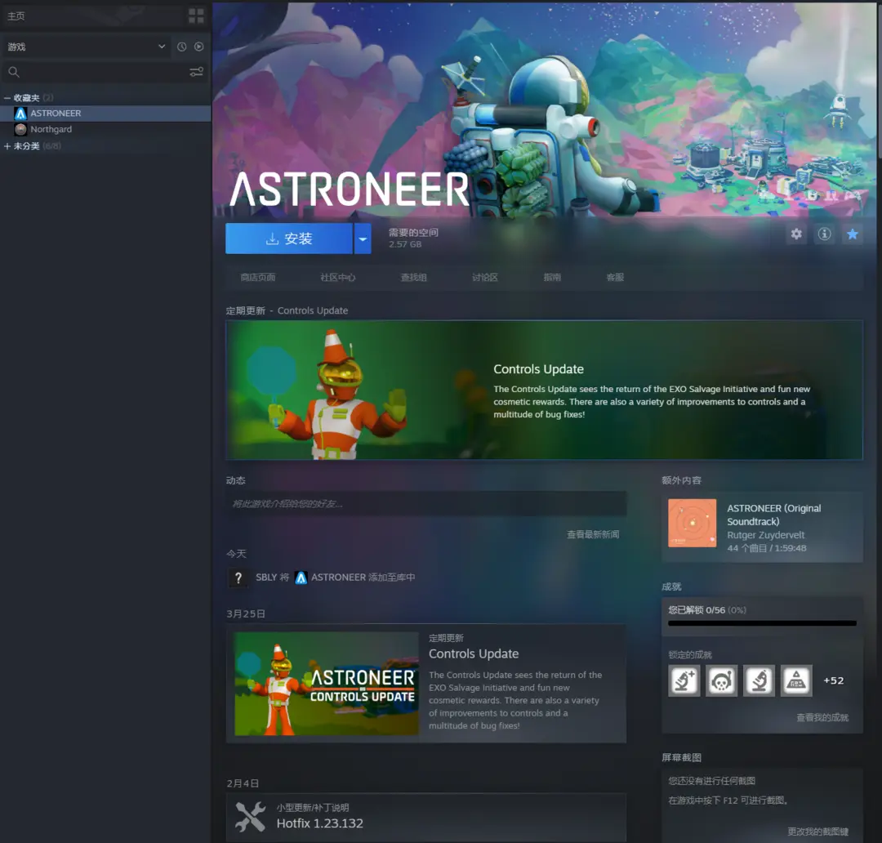This screenshot has height=843, width=882.
Task: Open ASTRONEER Original Soundtrack cover art
Action: click(x=693, y=524)
